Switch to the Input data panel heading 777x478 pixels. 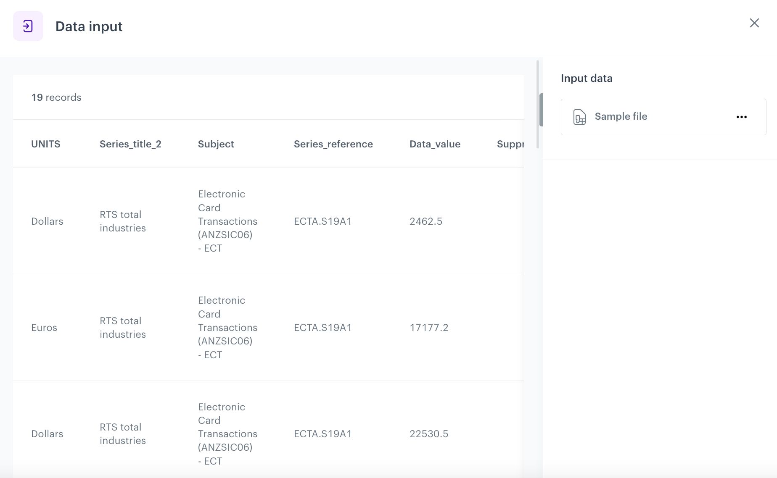pos(586,78)
